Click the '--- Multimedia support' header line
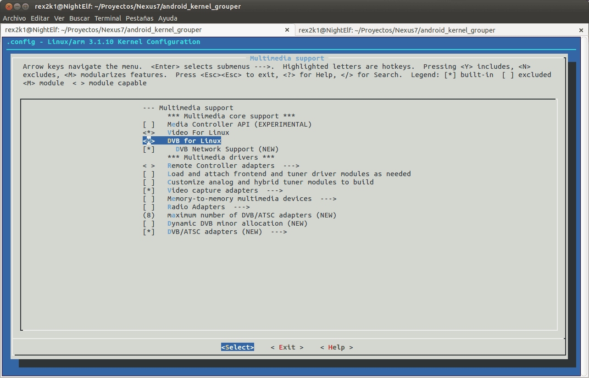589x378 pixels. pos(188,108)
